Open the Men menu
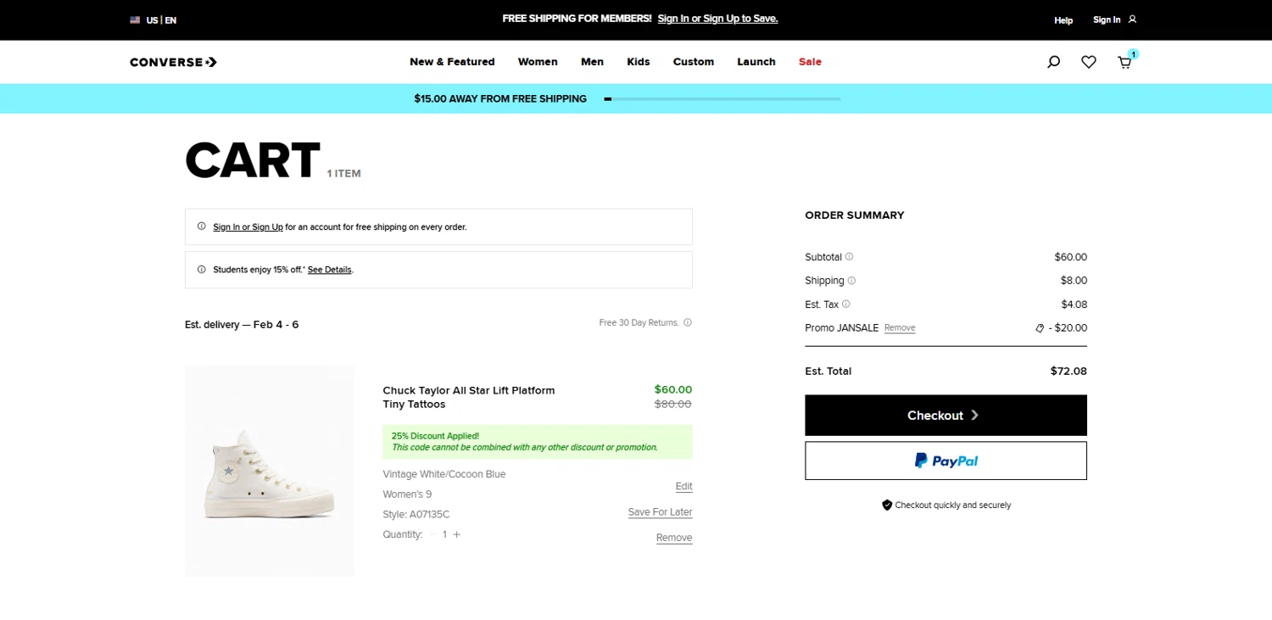 tap(592, 62)
